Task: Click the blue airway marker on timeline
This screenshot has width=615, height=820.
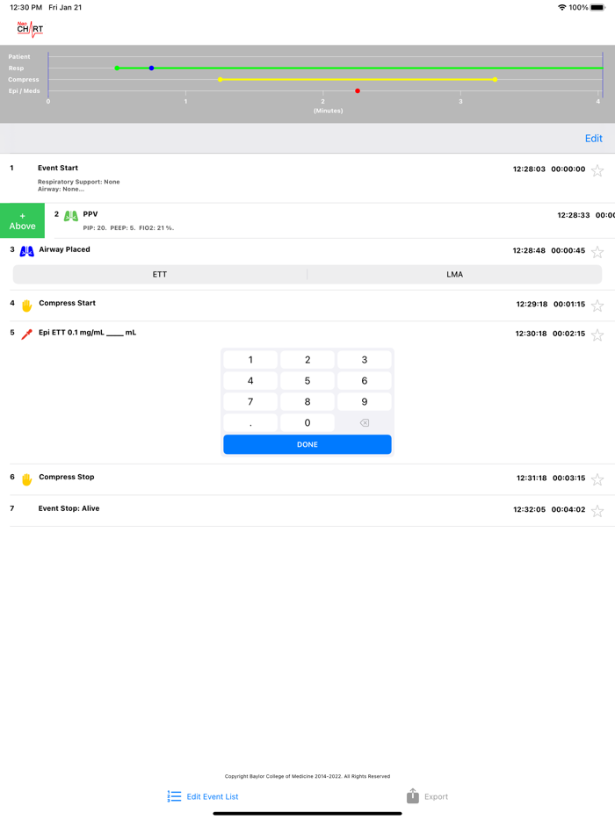Action: coord(151,68)
